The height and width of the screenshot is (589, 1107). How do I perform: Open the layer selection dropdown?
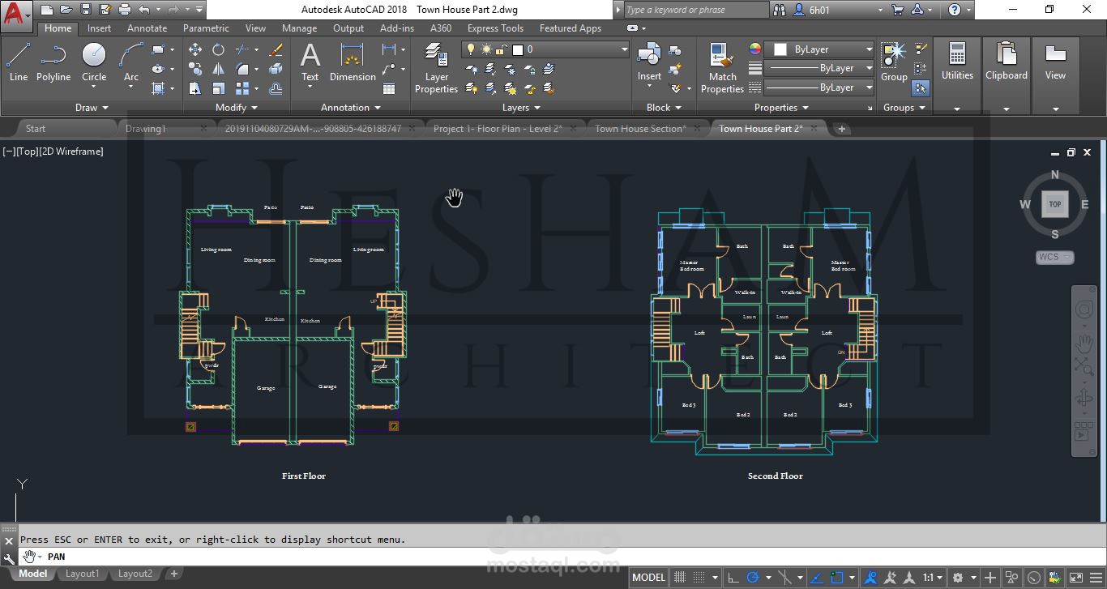[x=624, y=49]
